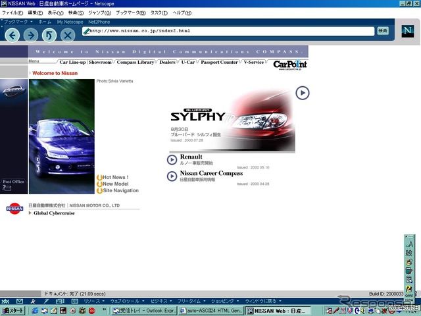Expand quick launch overflow chevron
Screen dimensions: 421x316
tap(104, 309)
